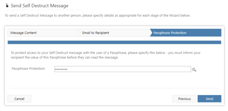Image resolution: width=228 pixels, height=111 pixels.
Task: Click the divider line above the Cancel button
Action: (x=114, y=88)
